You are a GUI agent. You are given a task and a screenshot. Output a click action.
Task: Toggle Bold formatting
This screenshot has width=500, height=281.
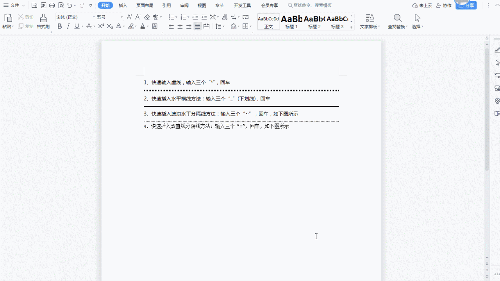(59, 26)
